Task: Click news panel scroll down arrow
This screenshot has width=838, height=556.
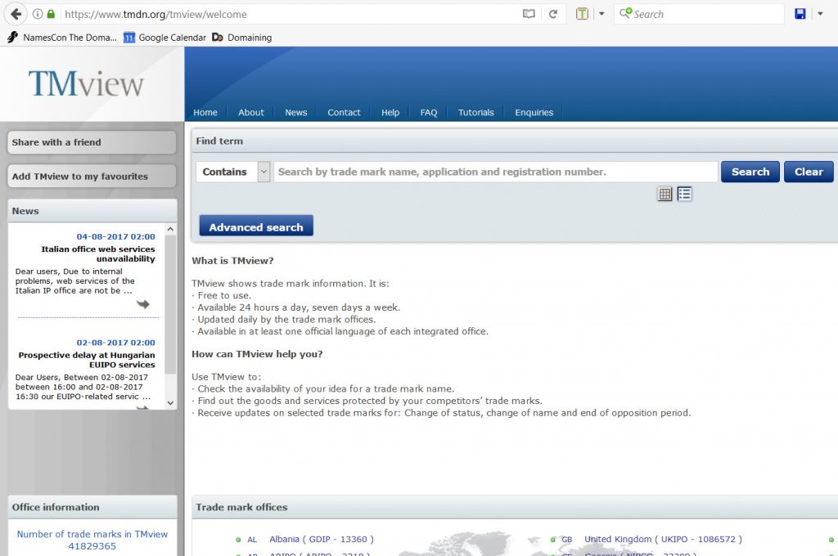Action: [170, 403]
